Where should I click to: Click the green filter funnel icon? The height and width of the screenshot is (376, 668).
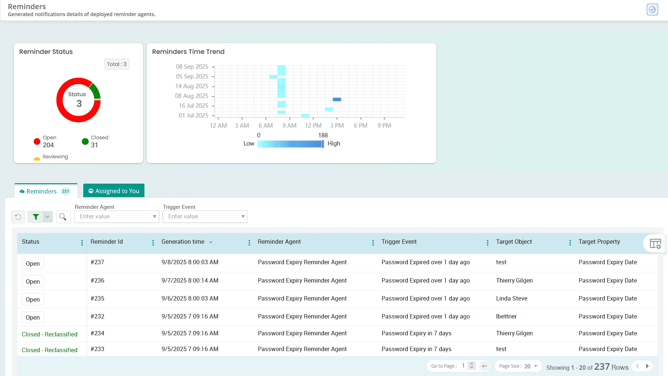36,217
